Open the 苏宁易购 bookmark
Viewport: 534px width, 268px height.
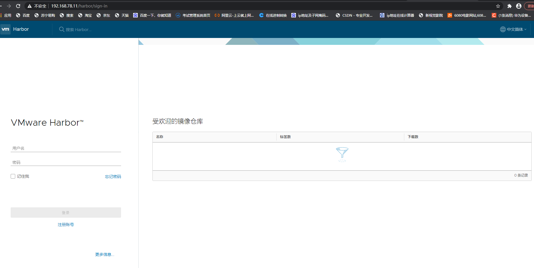click(45, 16)
